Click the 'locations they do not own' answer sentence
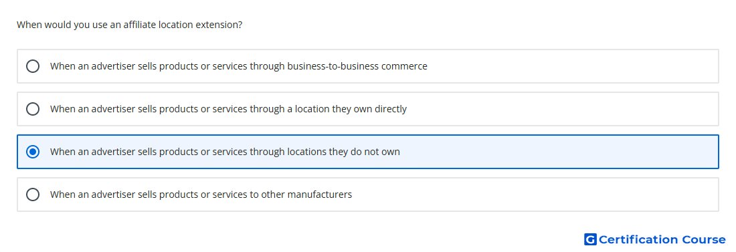The height and width of the screenshot is (252, 736). click(225, 152)
